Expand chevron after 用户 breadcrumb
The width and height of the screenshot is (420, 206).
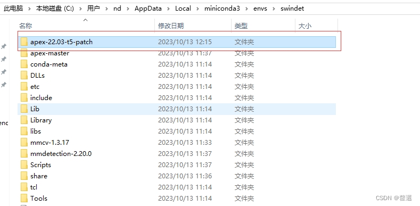(107, 9)
